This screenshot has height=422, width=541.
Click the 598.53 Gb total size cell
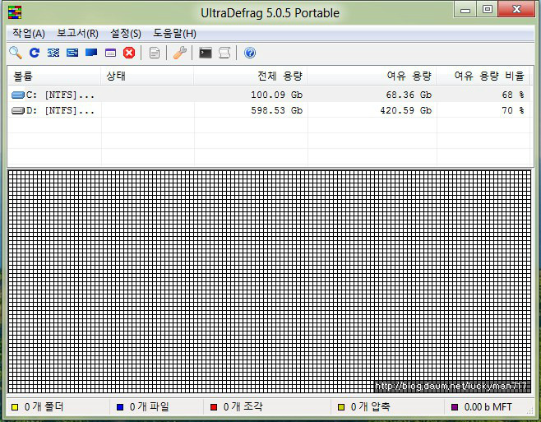click(277, 110)
